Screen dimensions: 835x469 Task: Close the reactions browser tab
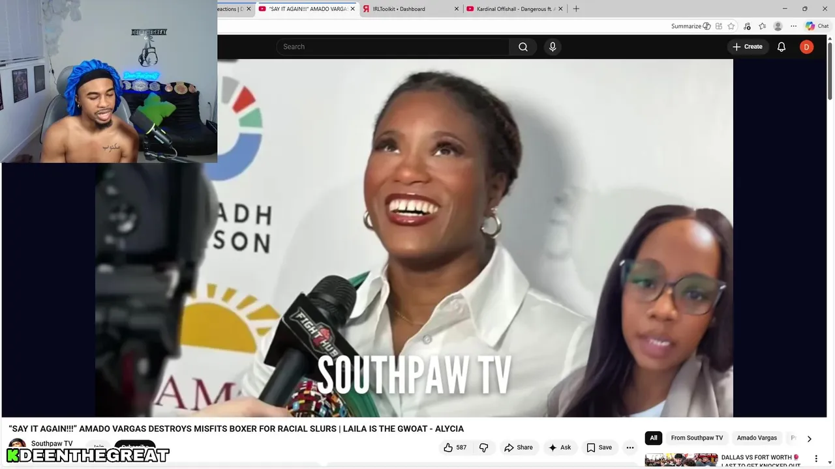248,9
